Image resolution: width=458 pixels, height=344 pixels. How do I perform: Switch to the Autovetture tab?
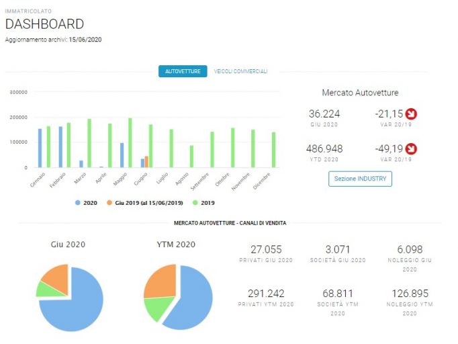(183, 71)
